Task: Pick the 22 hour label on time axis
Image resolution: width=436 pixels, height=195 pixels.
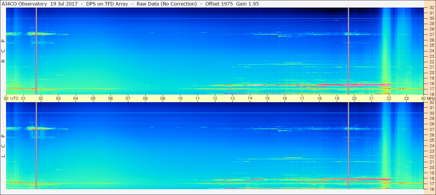Action: [x=389, y=98]
